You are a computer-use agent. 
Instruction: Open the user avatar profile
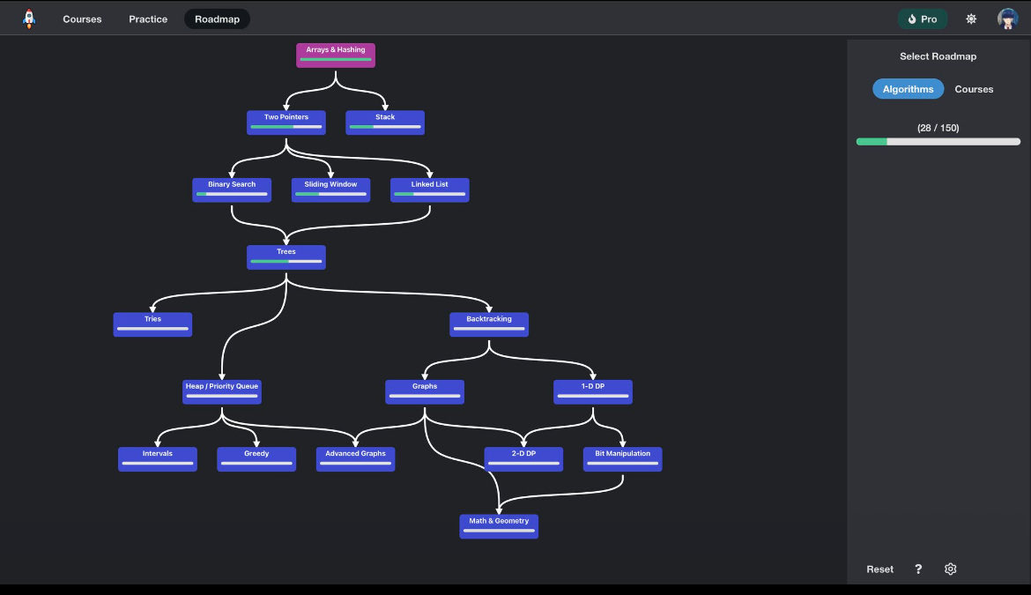(1007, 19)
